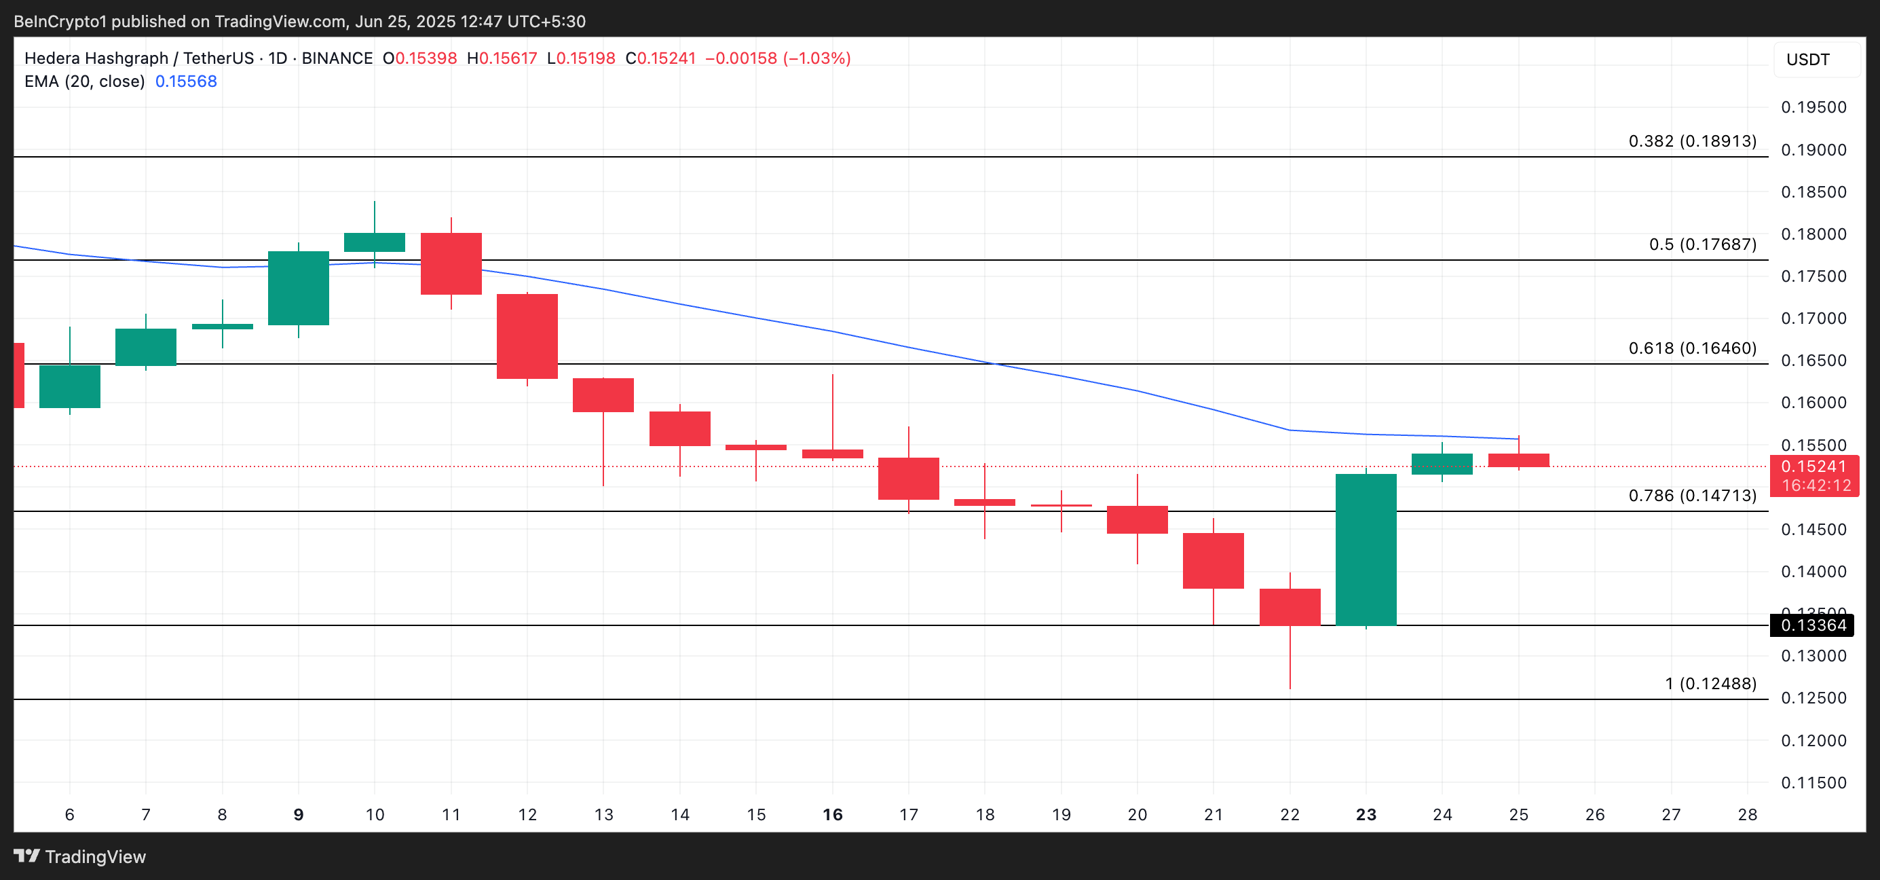Click the EMA (20, close) indicator label

point(84,81)
